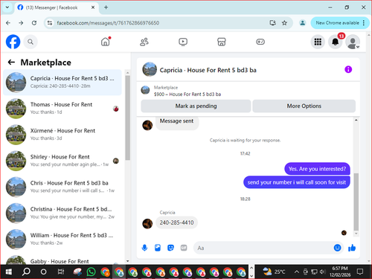
Task: Open Christina - House For Rent conversation
Action: tap(62, 213)
